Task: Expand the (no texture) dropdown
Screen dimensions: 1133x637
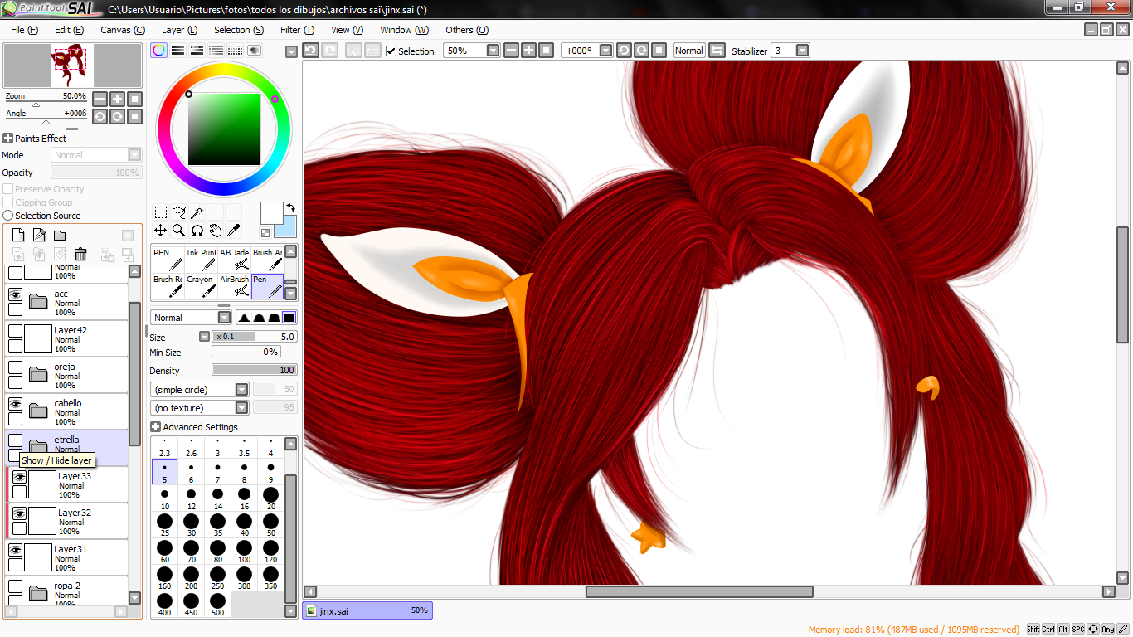Action: pos(241,408)
